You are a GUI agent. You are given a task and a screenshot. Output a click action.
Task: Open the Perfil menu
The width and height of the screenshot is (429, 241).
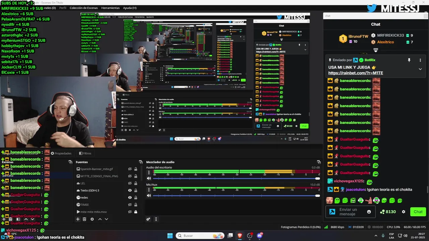click(x=63, y=8)
